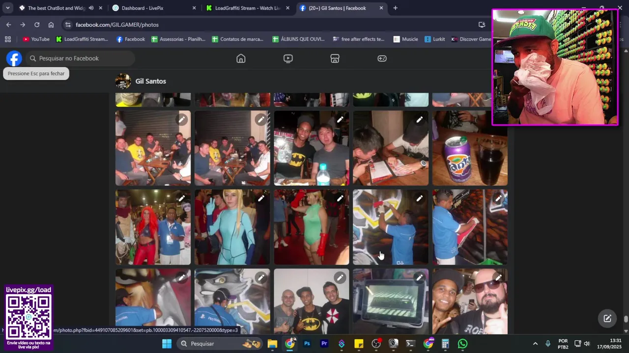Edit the group table photo, first in row

coord(182,120)
